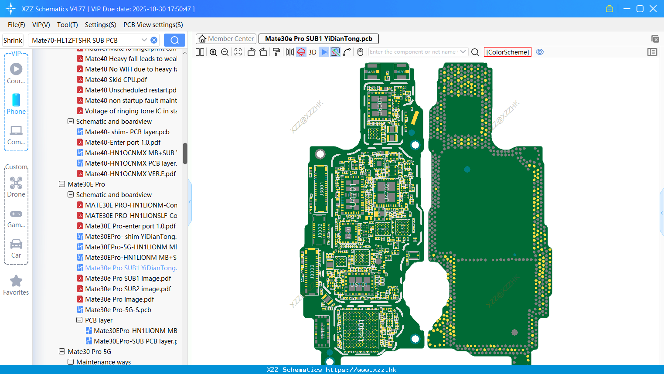Toggle the eye visibility icon
The width and height of the screenshot is (664, 374).
tap(540, 52)
